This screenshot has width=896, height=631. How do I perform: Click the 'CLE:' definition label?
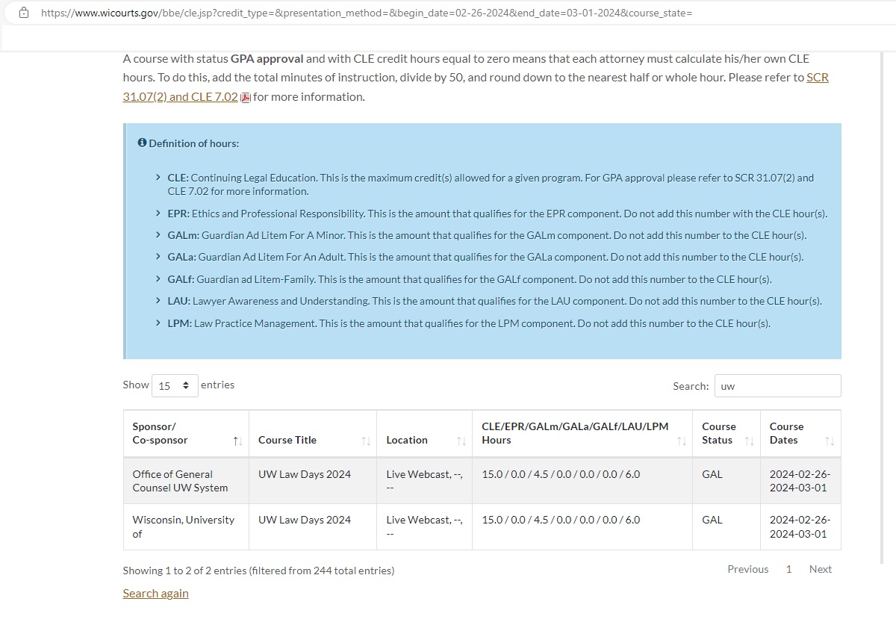tap(178, 178)
